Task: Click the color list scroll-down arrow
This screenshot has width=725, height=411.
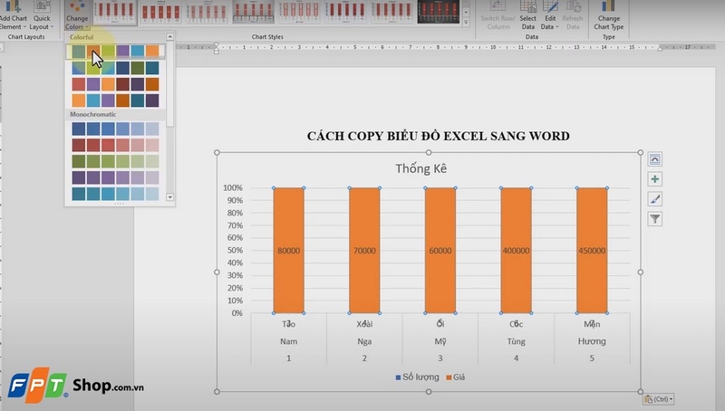Action: (169, 197)
